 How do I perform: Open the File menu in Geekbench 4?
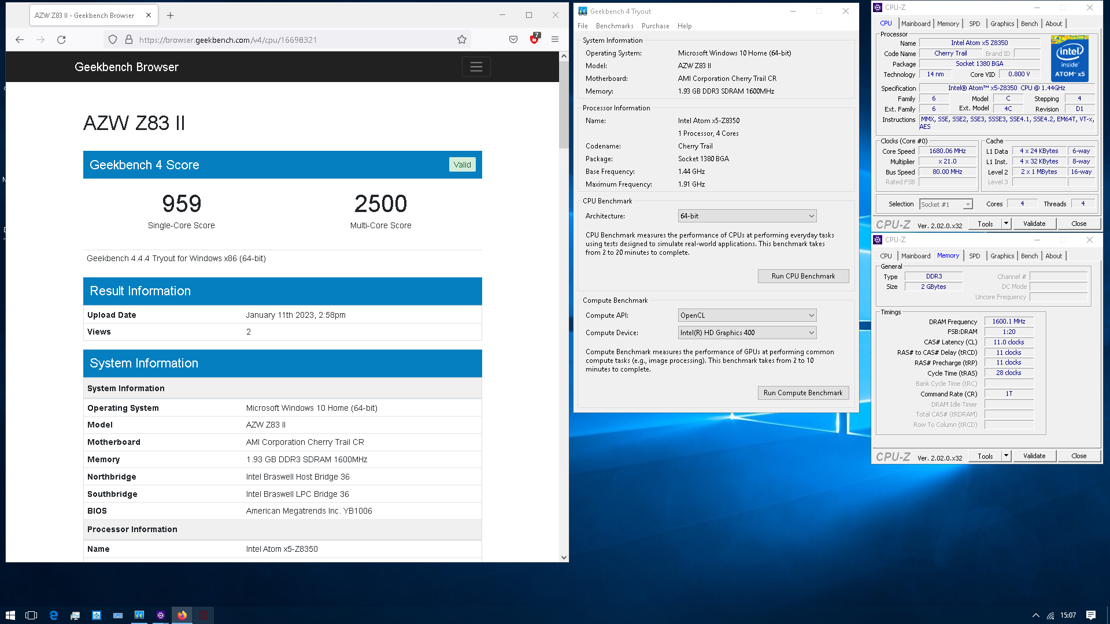click(583, 26)
